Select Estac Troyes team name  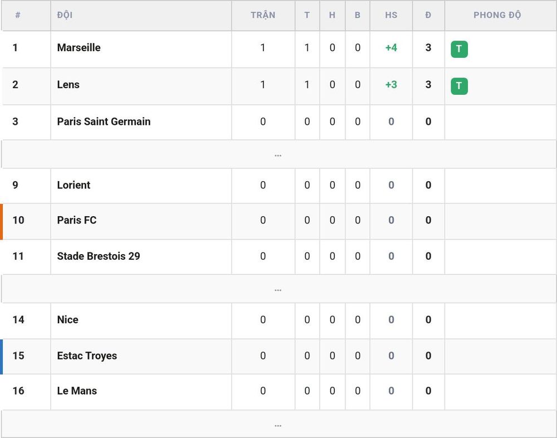pyautogui.click(x=87, y=356)
